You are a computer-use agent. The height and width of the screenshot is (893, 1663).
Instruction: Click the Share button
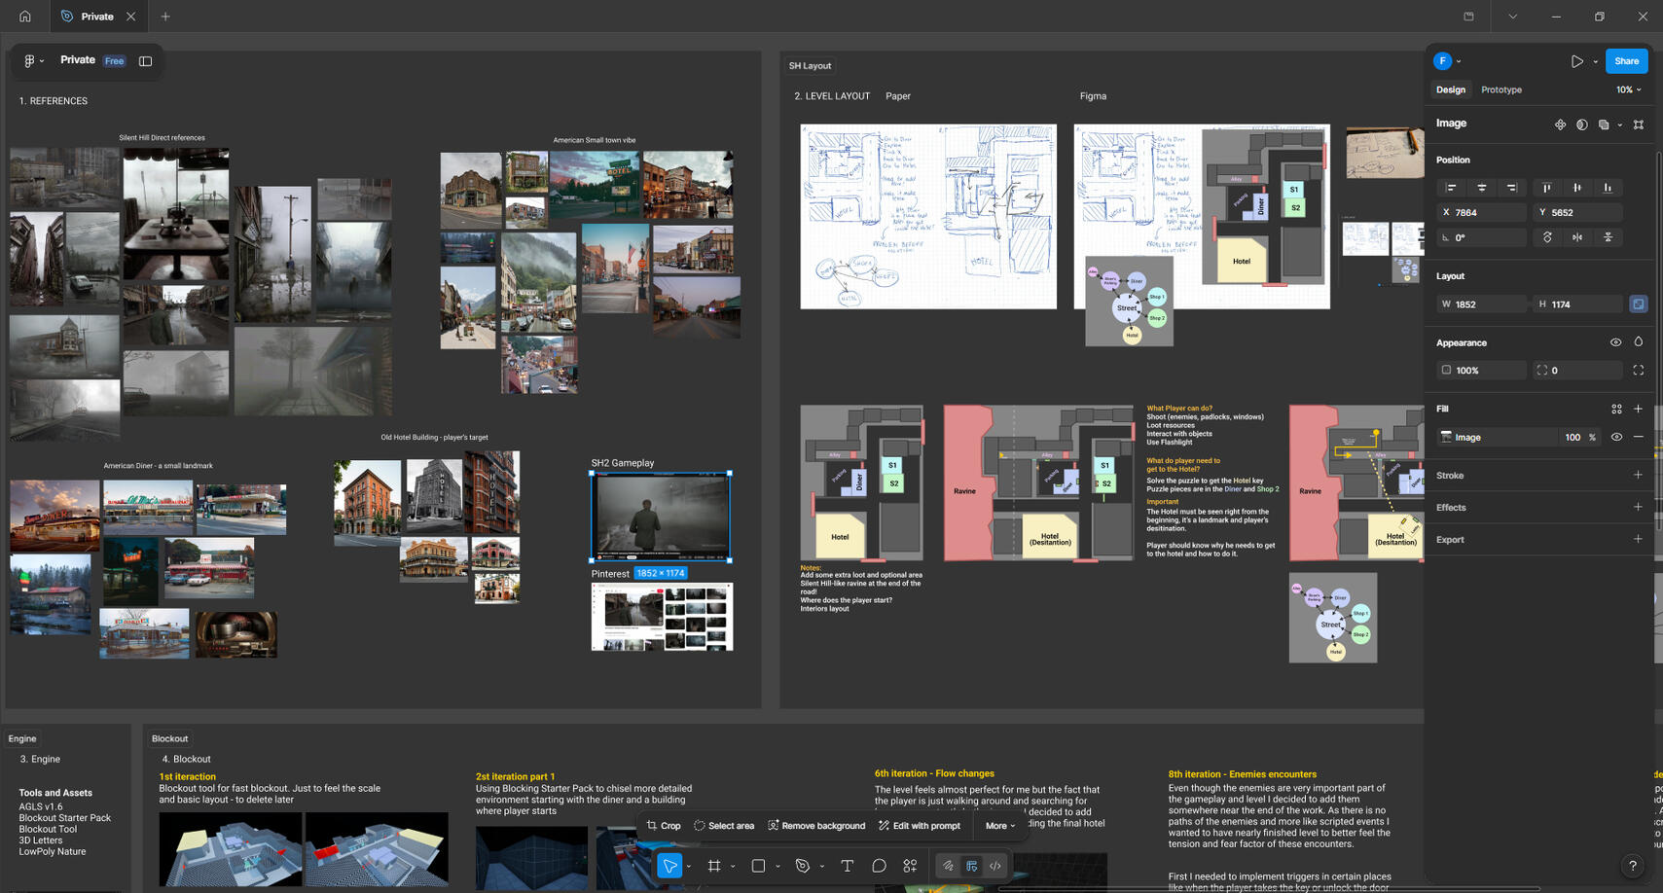click(1626, 60)
